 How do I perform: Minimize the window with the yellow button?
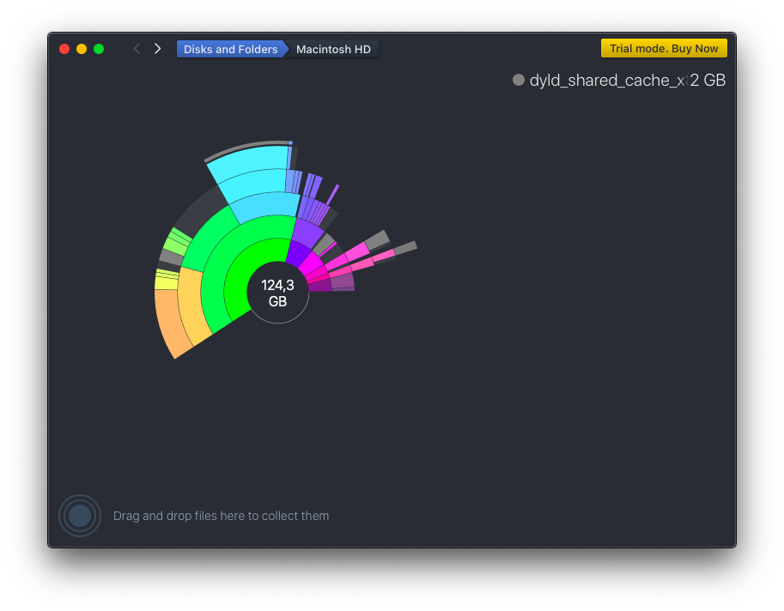coord(82,48)
